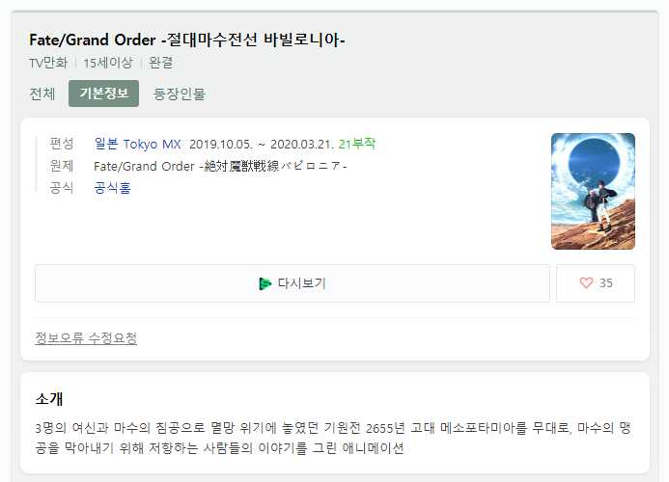The image size is (669, 482).
Task: Open the Tokyo MX channel link
Action: 152,144
